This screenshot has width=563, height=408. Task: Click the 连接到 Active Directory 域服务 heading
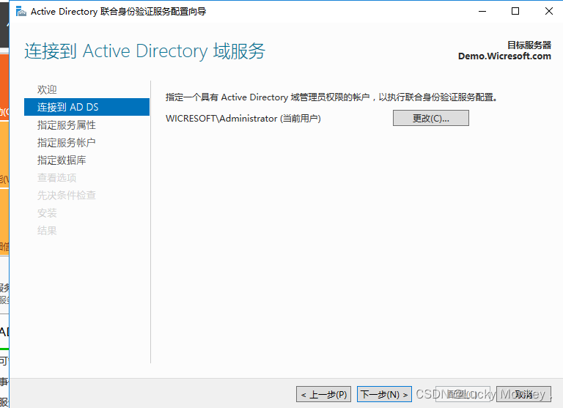[145, 51]
